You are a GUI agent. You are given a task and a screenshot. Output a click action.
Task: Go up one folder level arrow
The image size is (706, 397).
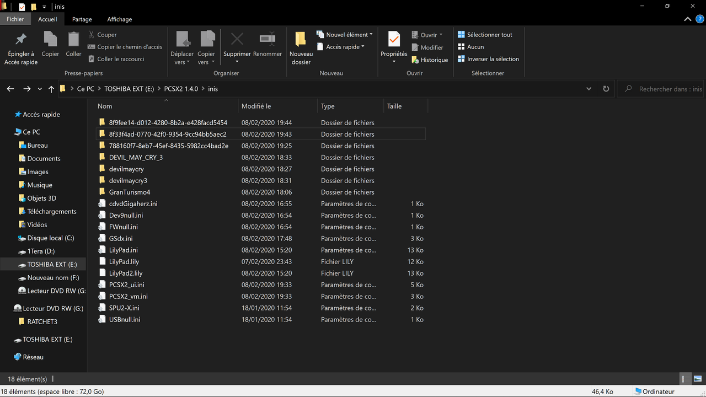[x=51, y=89]
